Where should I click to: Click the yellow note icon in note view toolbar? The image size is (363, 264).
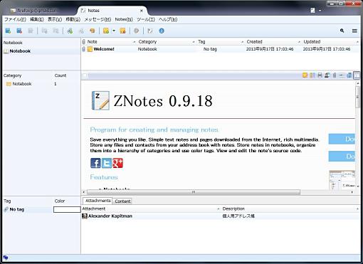coord(305,75)
